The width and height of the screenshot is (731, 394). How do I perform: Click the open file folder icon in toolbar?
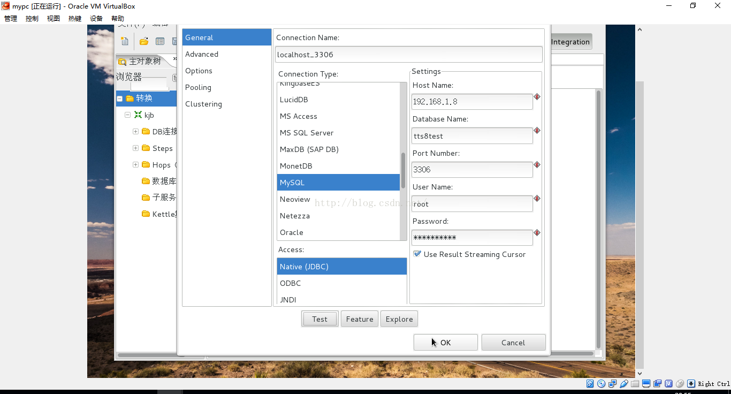pyautogui.click(x=143, y=41)
